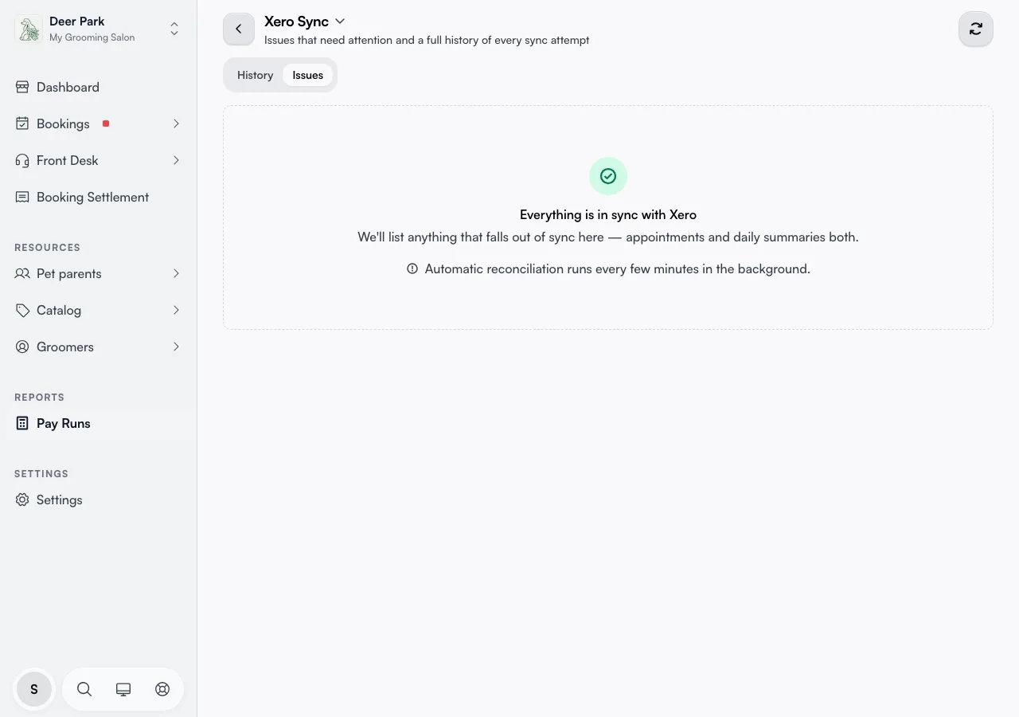
Task: Expand the Bookings submenu chevron
Action: tap(176, 123)
